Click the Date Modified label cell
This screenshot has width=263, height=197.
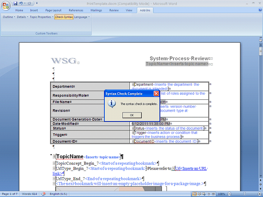coord(90,124)
